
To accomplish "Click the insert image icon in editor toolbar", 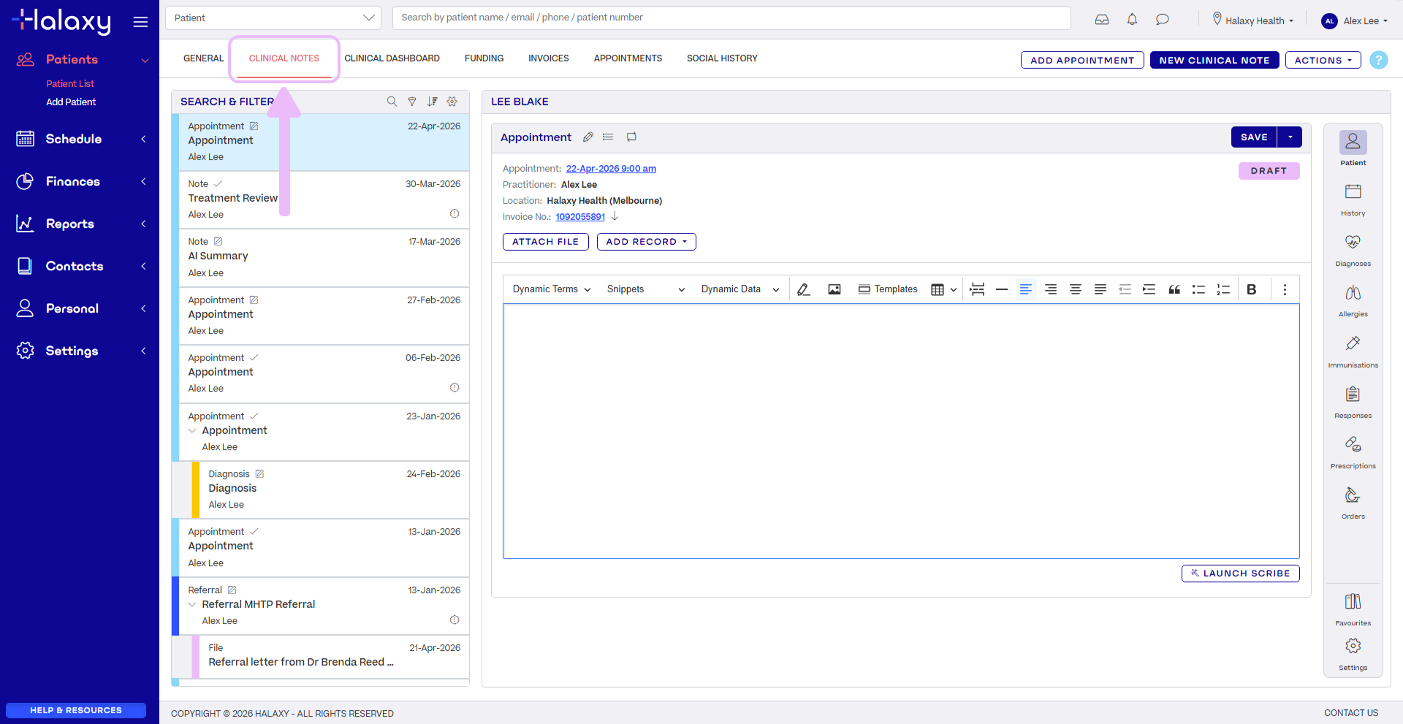I will [834, 289].
